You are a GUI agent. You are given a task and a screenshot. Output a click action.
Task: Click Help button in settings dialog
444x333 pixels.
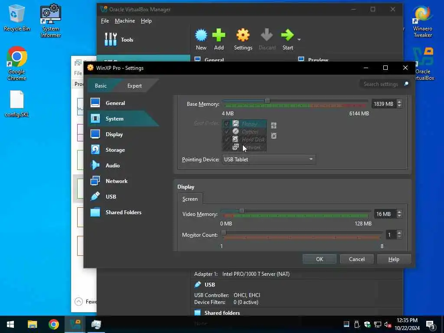394,259
